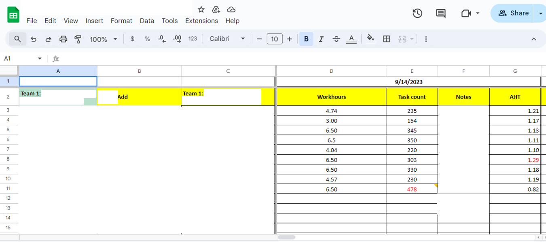Open version history clock icon
This screenshot has height=242, width=546.
417,13
